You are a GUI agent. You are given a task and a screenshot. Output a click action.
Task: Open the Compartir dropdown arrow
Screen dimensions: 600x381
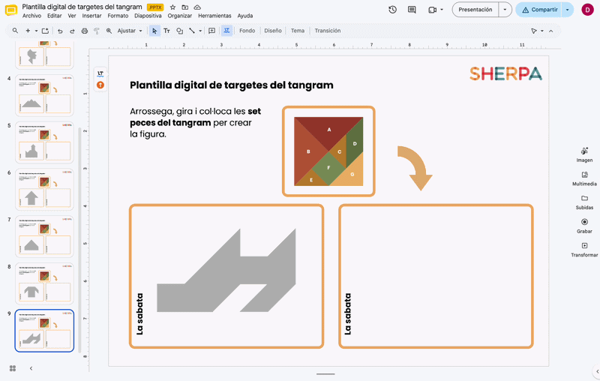click(x=568, y=10)
